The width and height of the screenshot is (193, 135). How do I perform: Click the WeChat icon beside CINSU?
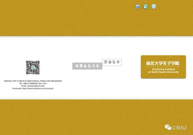tap(168, 128)
